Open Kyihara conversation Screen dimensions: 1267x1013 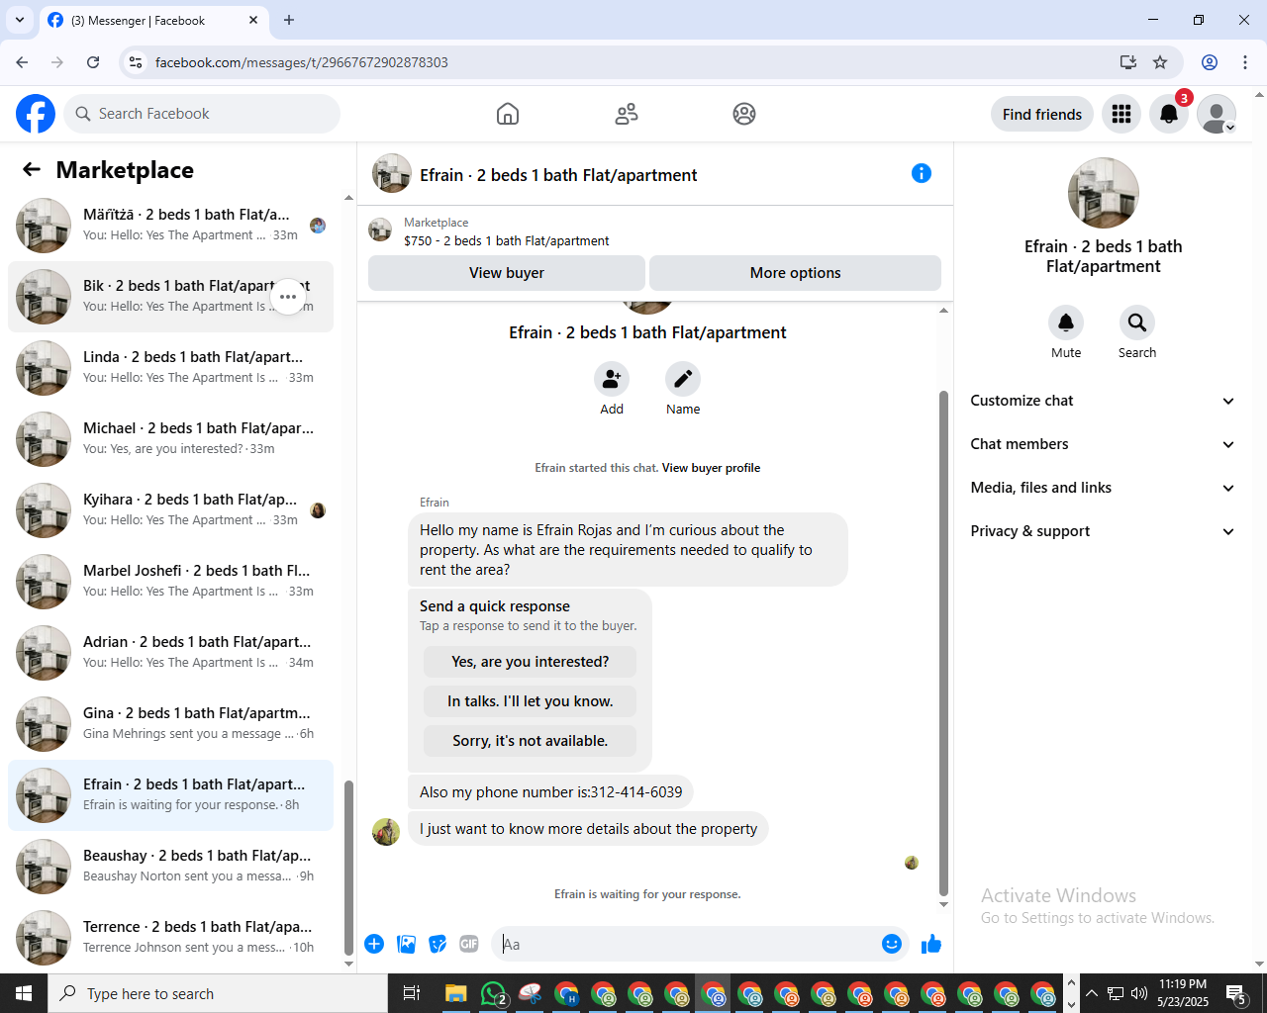tap(170, 510)
